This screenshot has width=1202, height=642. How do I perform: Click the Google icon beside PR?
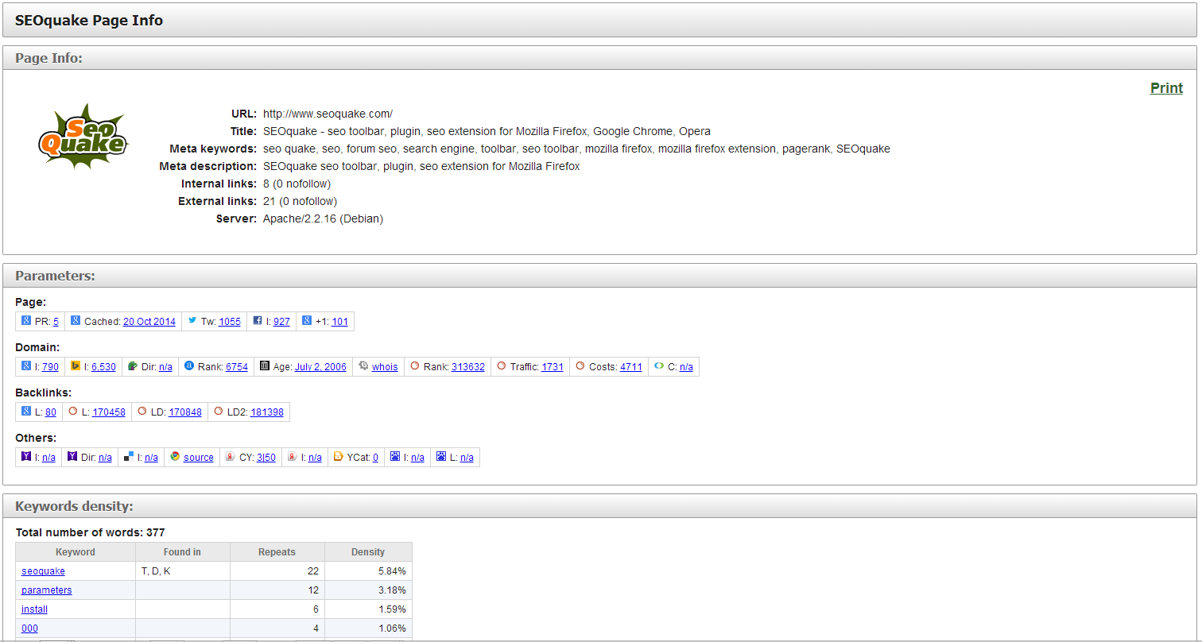[26, 321]
